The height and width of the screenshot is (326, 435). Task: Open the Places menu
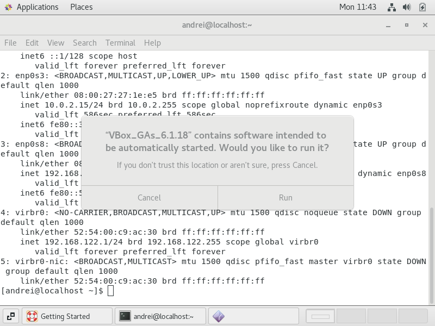coord(81,7)
